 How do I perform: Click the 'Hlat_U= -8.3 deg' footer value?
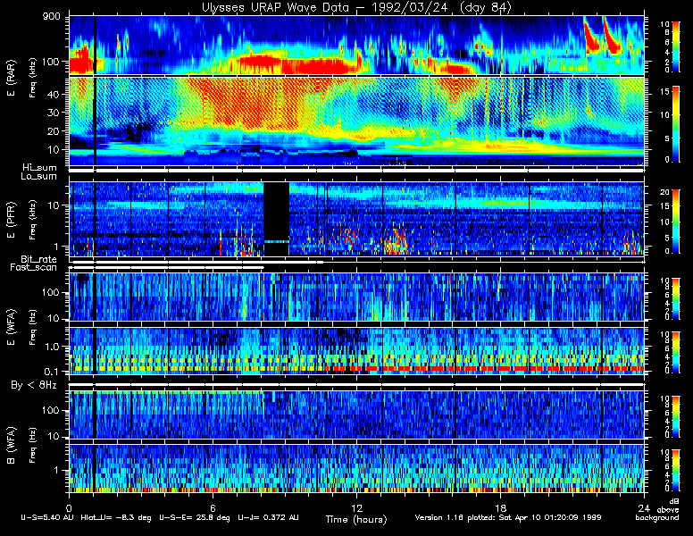point(116,517)
